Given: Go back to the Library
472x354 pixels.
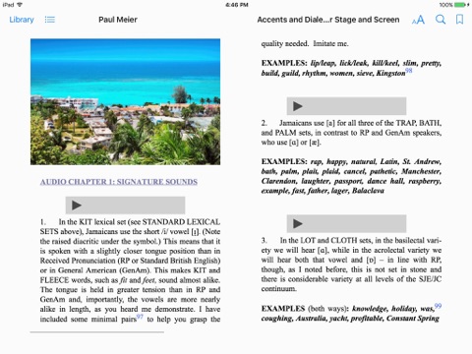Looking at the screenshot, I should point(22,20).
